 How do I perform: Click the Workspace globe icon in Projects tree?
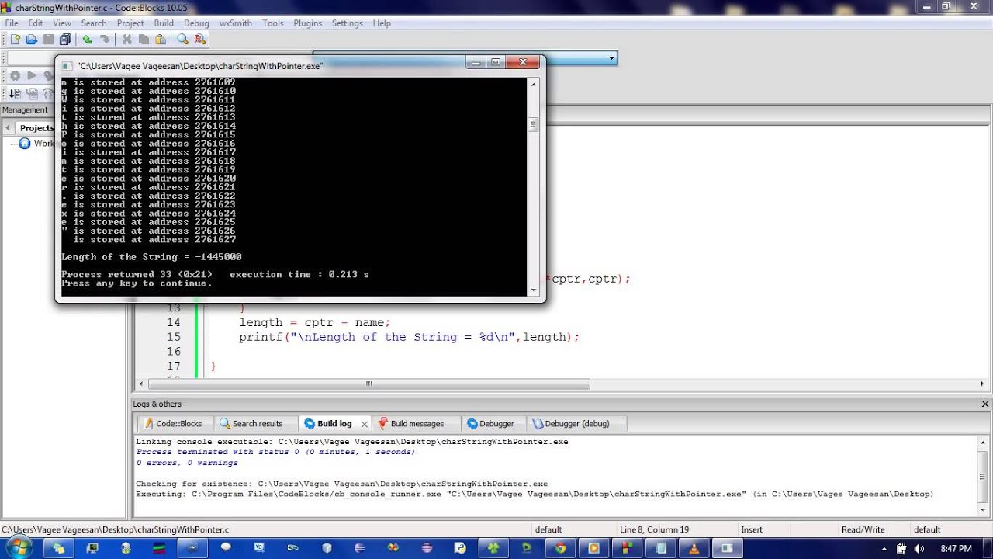tap(25, 143)
